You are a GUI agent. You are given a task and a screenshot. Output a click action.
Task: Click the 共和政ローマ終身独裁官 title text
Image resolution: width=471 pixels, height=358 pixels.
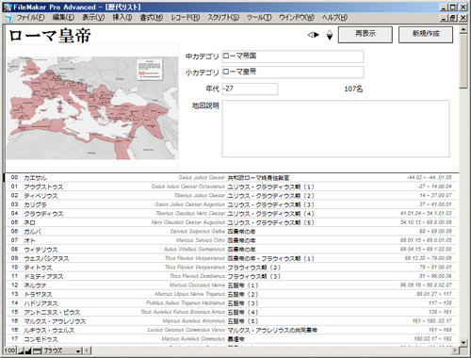coord(258,178)
